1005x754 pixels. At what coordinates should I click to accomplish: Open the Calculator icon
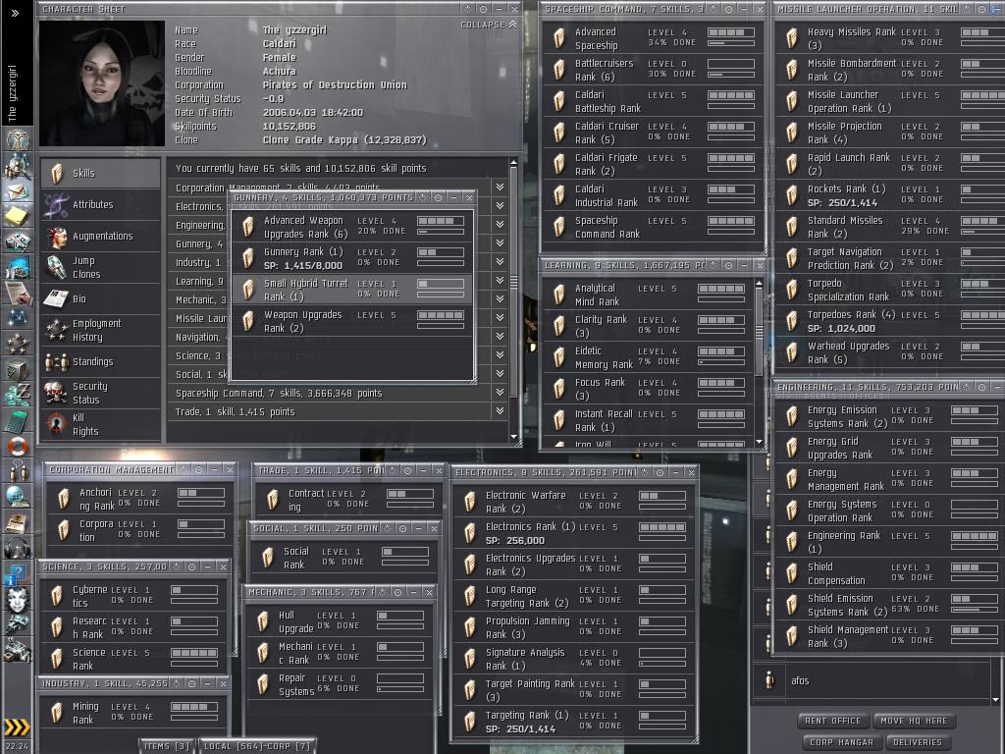click(18, 420)
